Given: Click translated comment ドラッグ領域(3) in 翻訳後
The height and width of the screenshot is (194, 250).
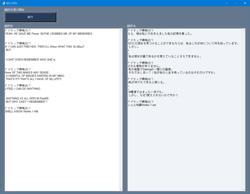Looking at the screenshot, I should (x=140, y=63).
